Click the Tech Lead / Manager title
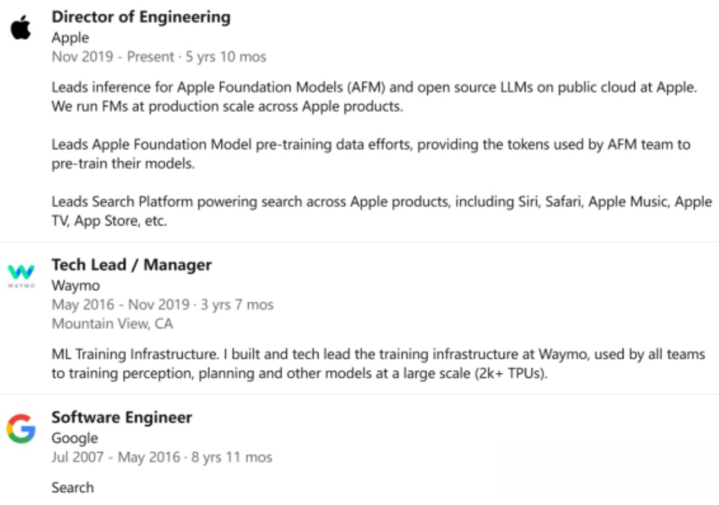Viewport: 719px width, 505px height. [132, 265]
